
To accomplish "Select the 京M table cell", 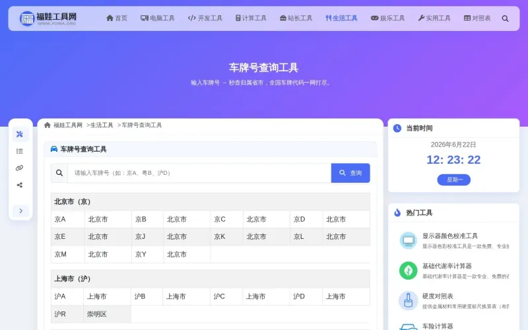I will click(68, 254).
